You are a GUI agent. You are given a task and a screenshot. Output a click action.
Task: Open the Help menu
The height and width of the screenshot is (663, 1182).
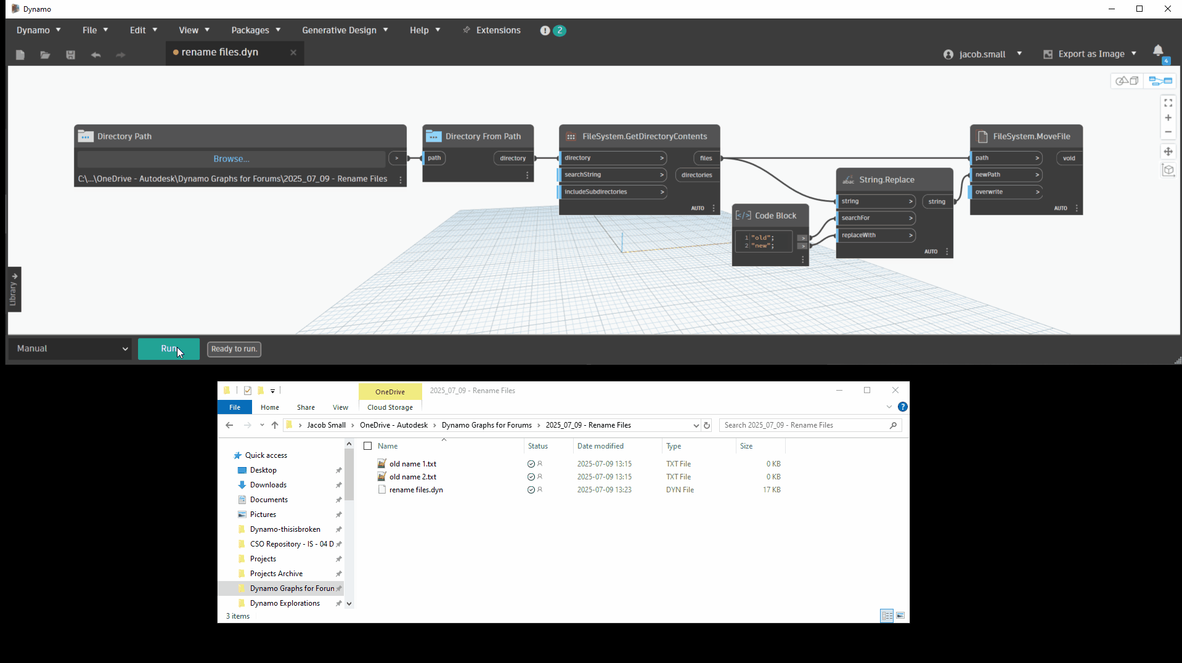pos(425,30)
